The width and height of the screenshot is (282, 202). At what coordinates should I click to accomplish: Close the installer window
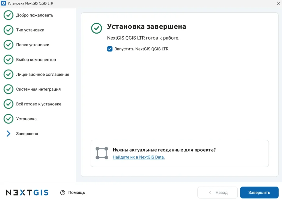pos(278,3)
